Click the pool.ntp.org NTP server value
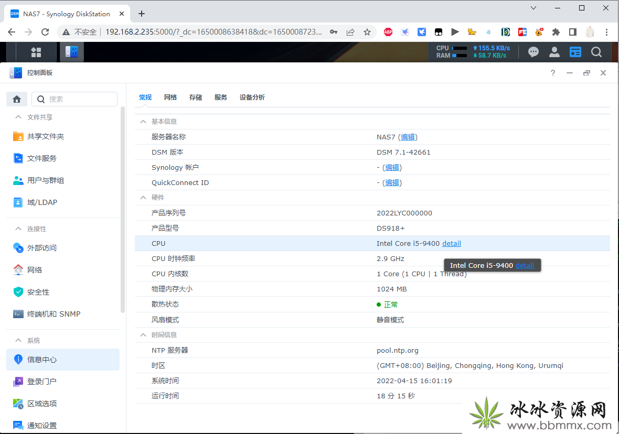The image size is (619, 434). (398, 350)
